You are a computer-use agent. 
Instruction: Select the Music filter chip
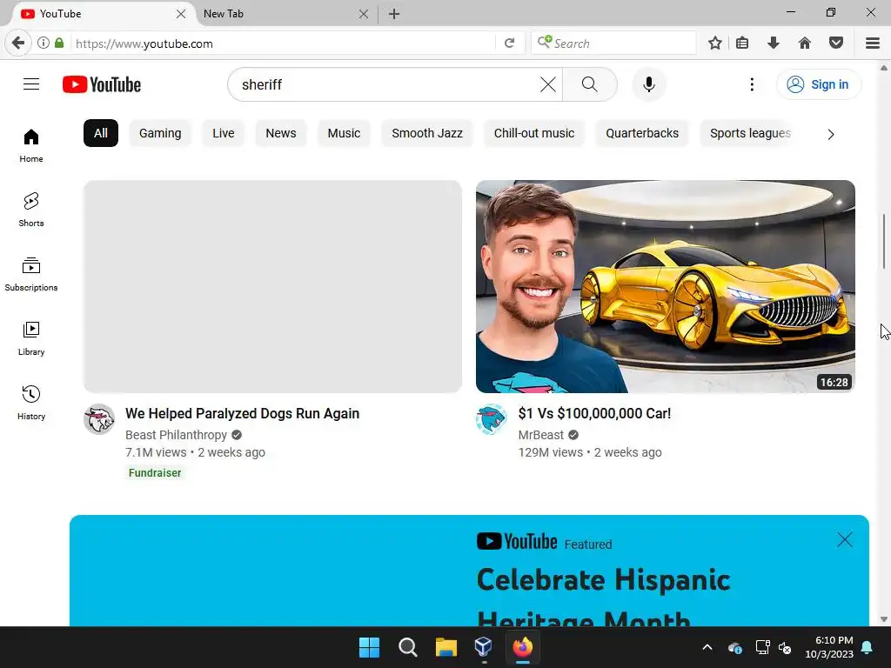344,133
